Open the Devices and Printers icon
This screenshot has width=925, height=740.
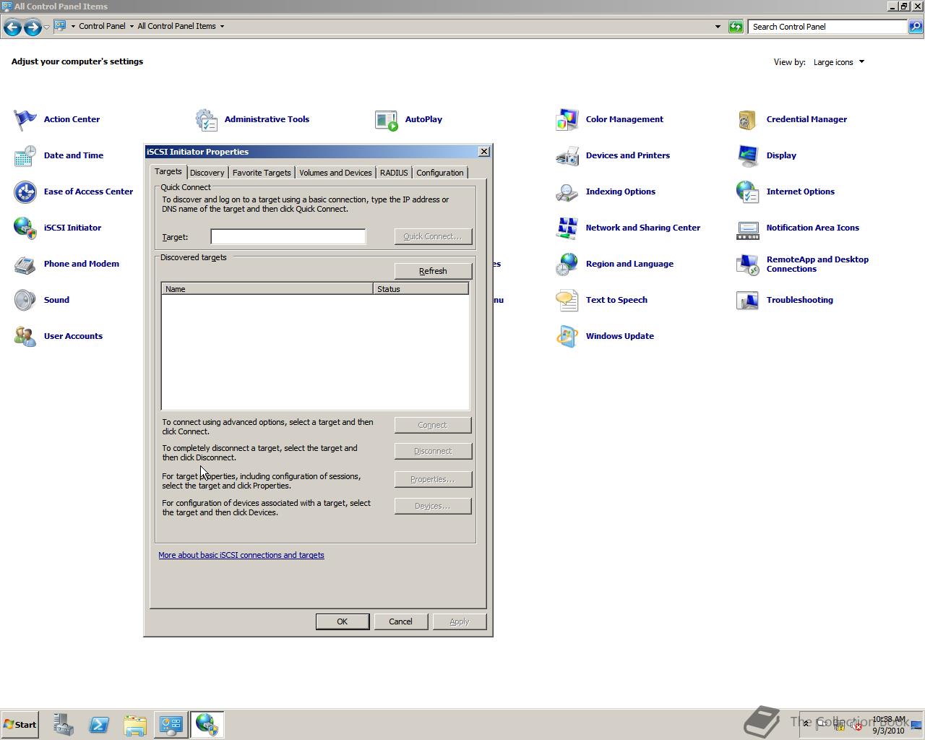point(567,155)
